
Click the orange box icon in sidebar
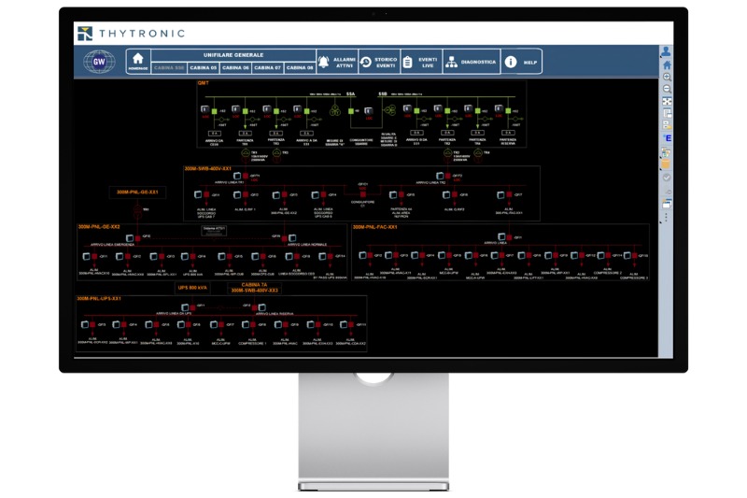667,164
